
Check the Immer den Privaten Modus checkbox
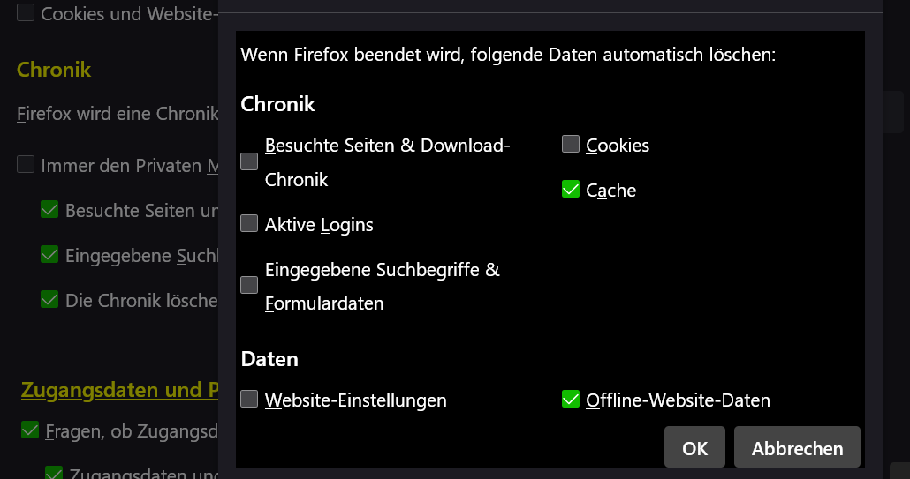point(26,165)
